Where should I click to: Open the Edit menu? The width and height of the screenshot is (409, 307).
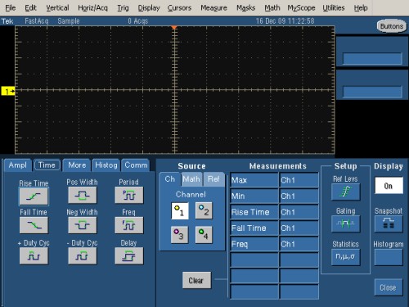click(30, 8)
